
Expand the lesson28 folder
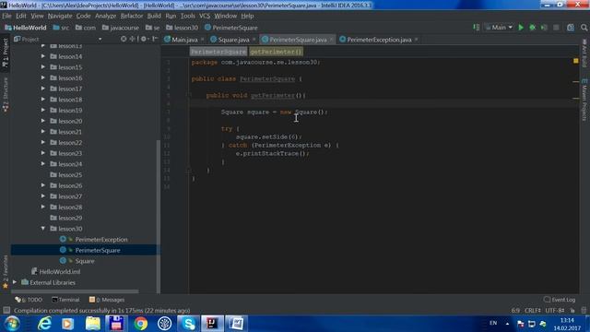tap(43, 207)
